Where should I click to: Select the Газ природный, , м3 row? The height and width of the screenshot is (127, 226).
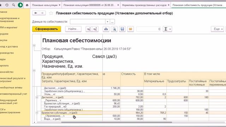tap(55, 107)
